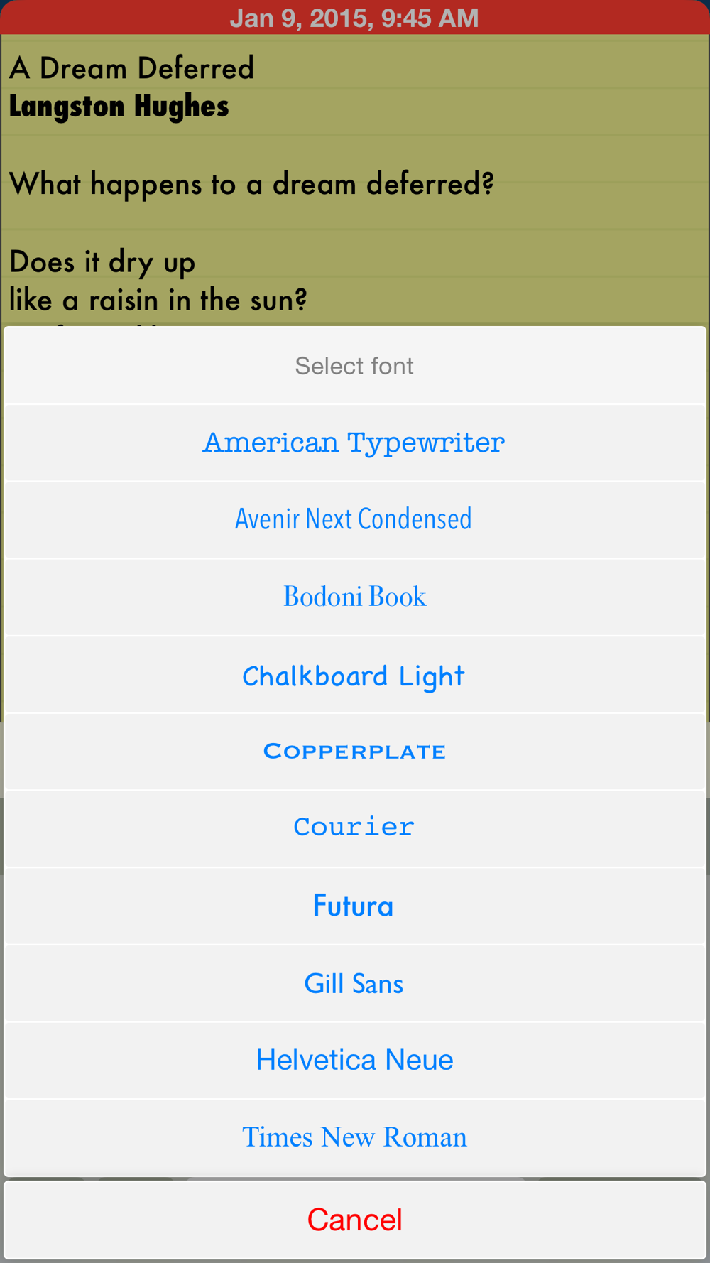Select Helvetica Neue font
This screenshot has height=1263, width=710.
[354, 1061]
